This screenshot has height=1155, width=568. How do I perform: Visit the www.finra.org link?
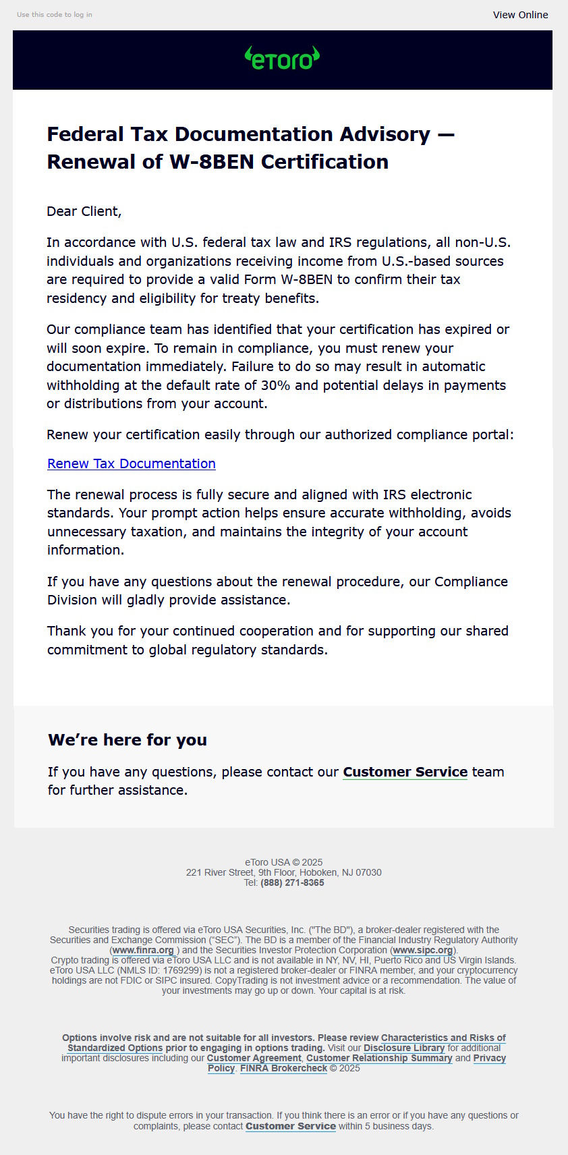(143, 950)
